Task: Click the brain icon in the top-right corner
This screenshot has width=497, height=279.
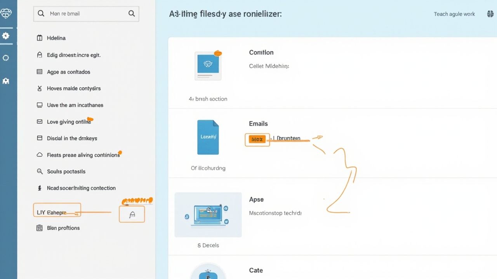Action: point(490,14)
